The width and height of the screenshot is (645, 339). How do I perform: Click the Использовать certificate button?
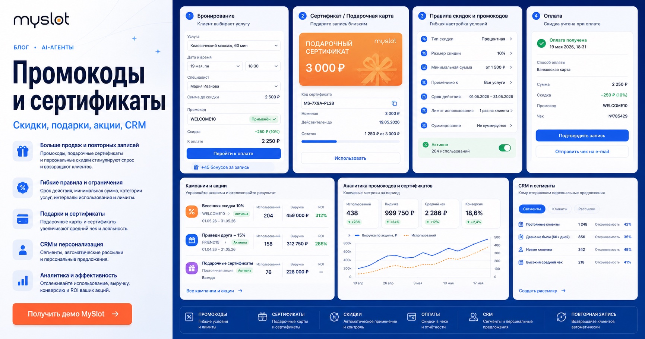coord(350,158)
